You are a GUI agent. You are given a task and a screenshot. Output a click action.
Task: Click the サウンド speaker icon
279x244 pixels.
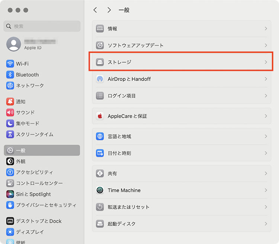pos(10,112)
